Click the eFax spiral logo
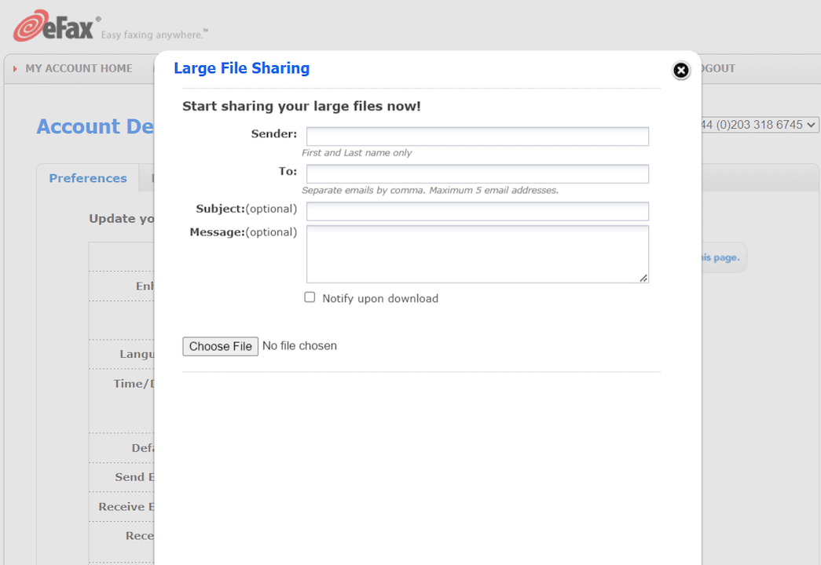Screen dimensions: 821x565 click(x=33, y=24)
